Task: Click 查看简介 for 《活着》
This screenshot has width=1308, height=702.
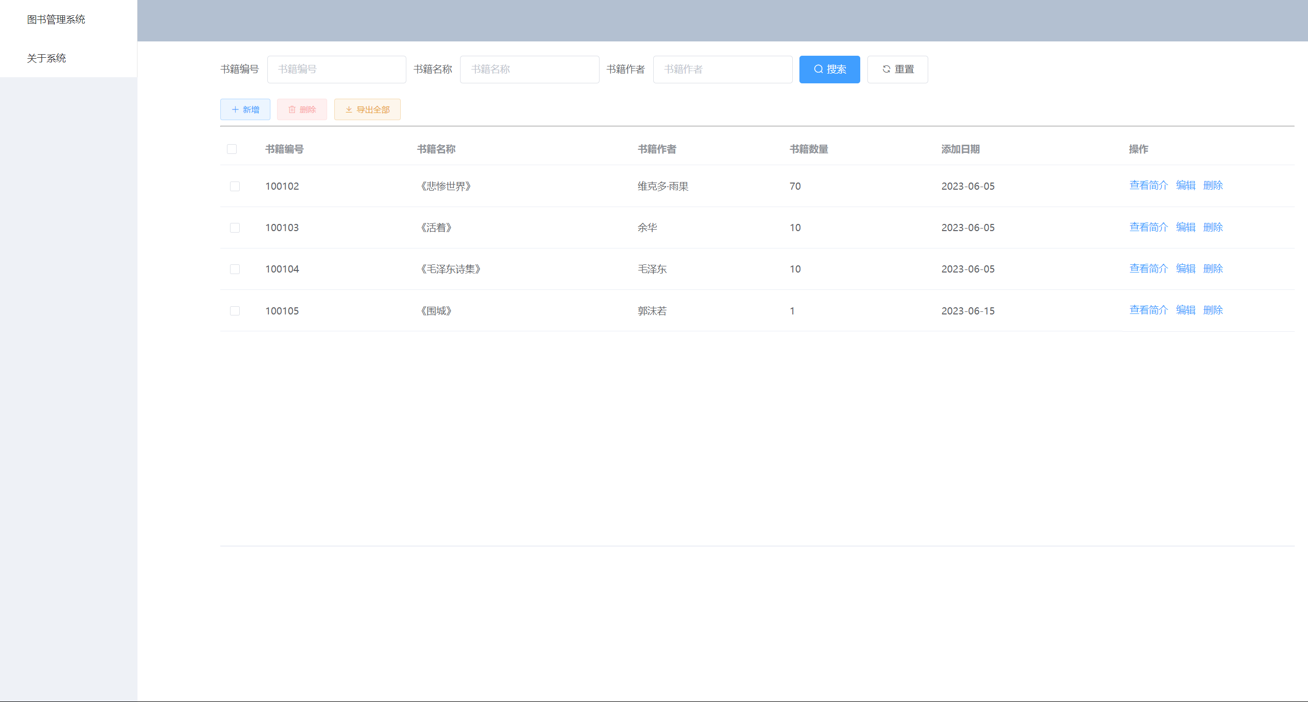Action: 1149,227
